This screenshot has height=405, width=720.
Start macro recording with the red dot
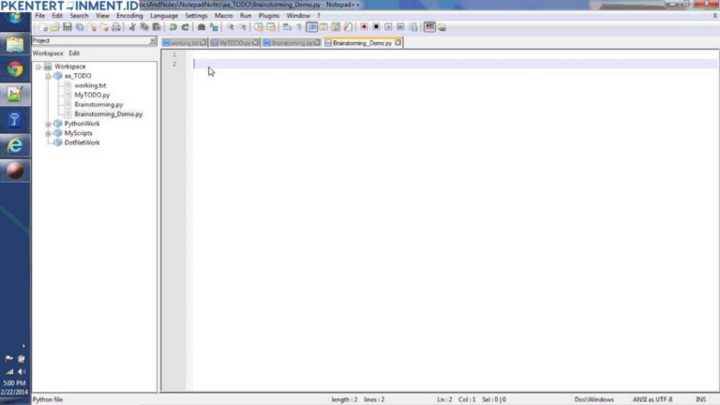click(x=364, y=27)
